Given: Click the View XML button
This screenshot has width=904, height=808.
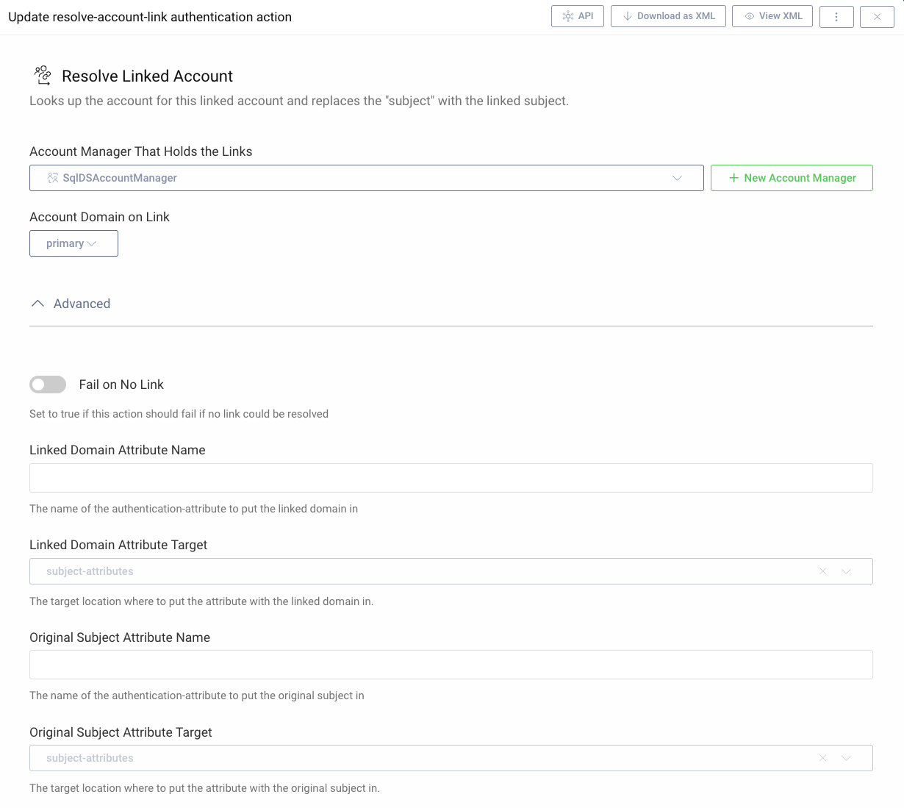Looking at the screenshot, I should 772,15.
